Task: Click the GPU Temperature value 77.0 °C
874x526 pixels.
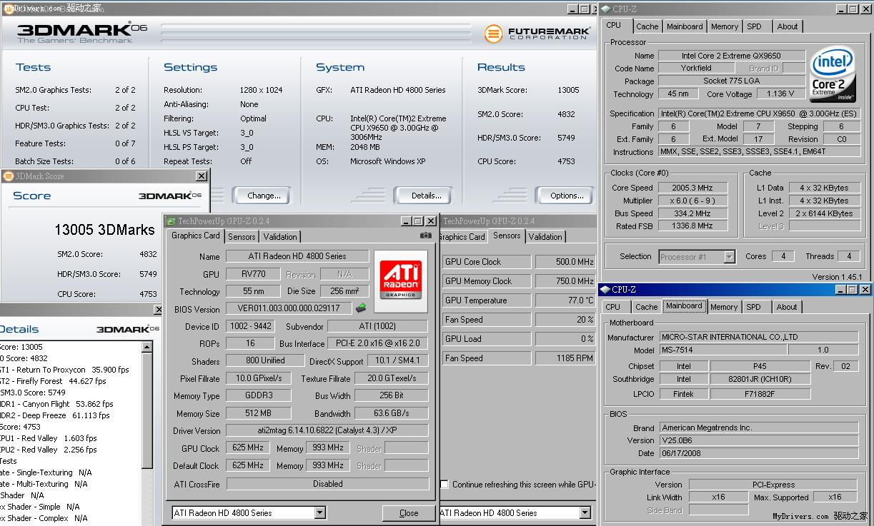Action: (565, 300)
